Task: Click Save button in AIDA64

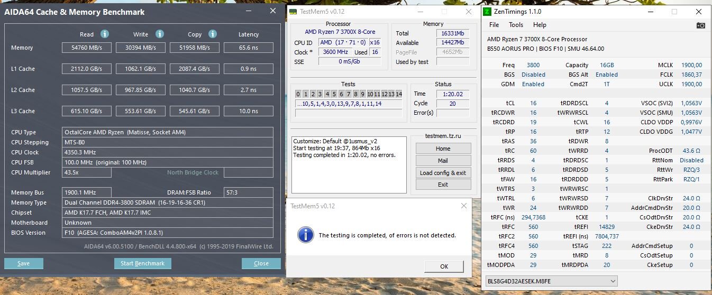Action: point(23,263)
